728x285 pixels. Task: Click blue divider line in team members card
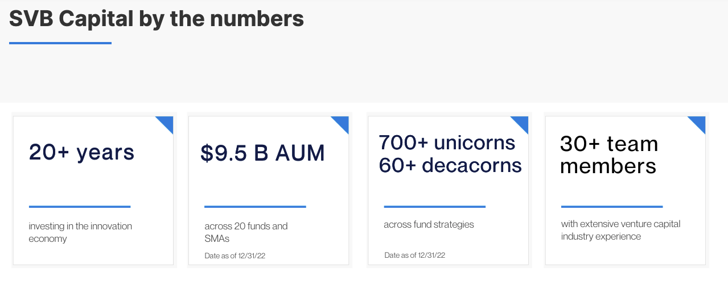click(612, 207)
